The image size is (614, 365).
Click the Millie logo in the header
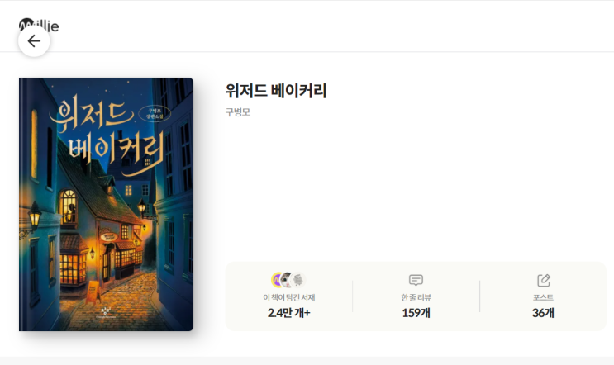click(39, 25)
